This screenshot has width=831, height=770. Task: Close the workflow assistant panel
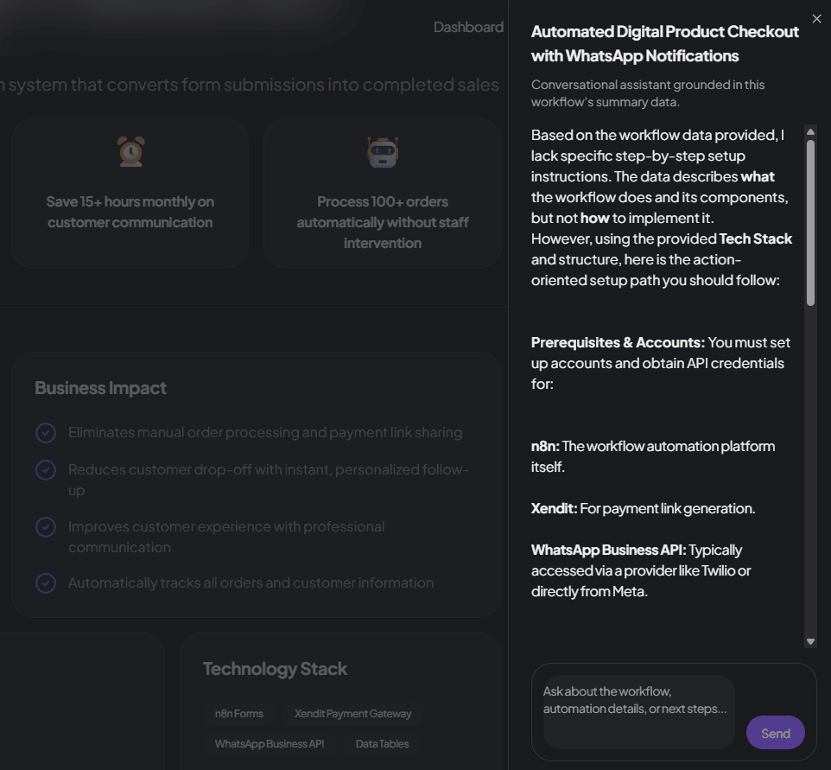click(x=816, y=18)
